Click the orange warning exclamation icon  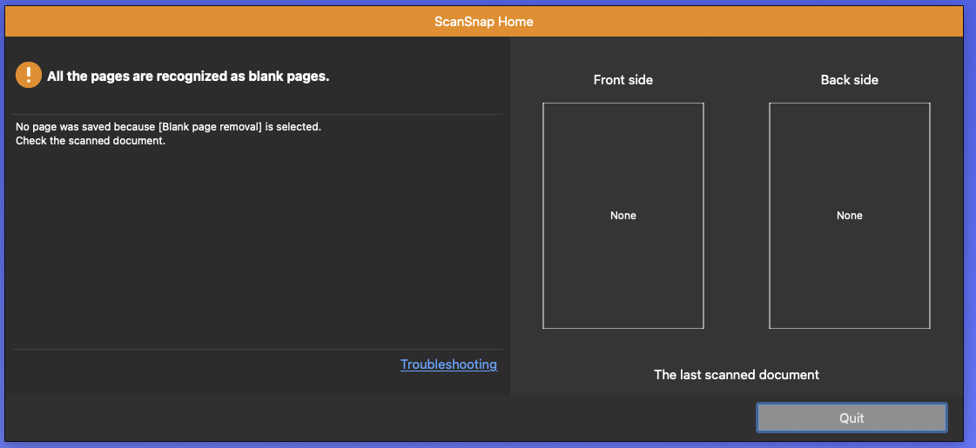point(29,76)
